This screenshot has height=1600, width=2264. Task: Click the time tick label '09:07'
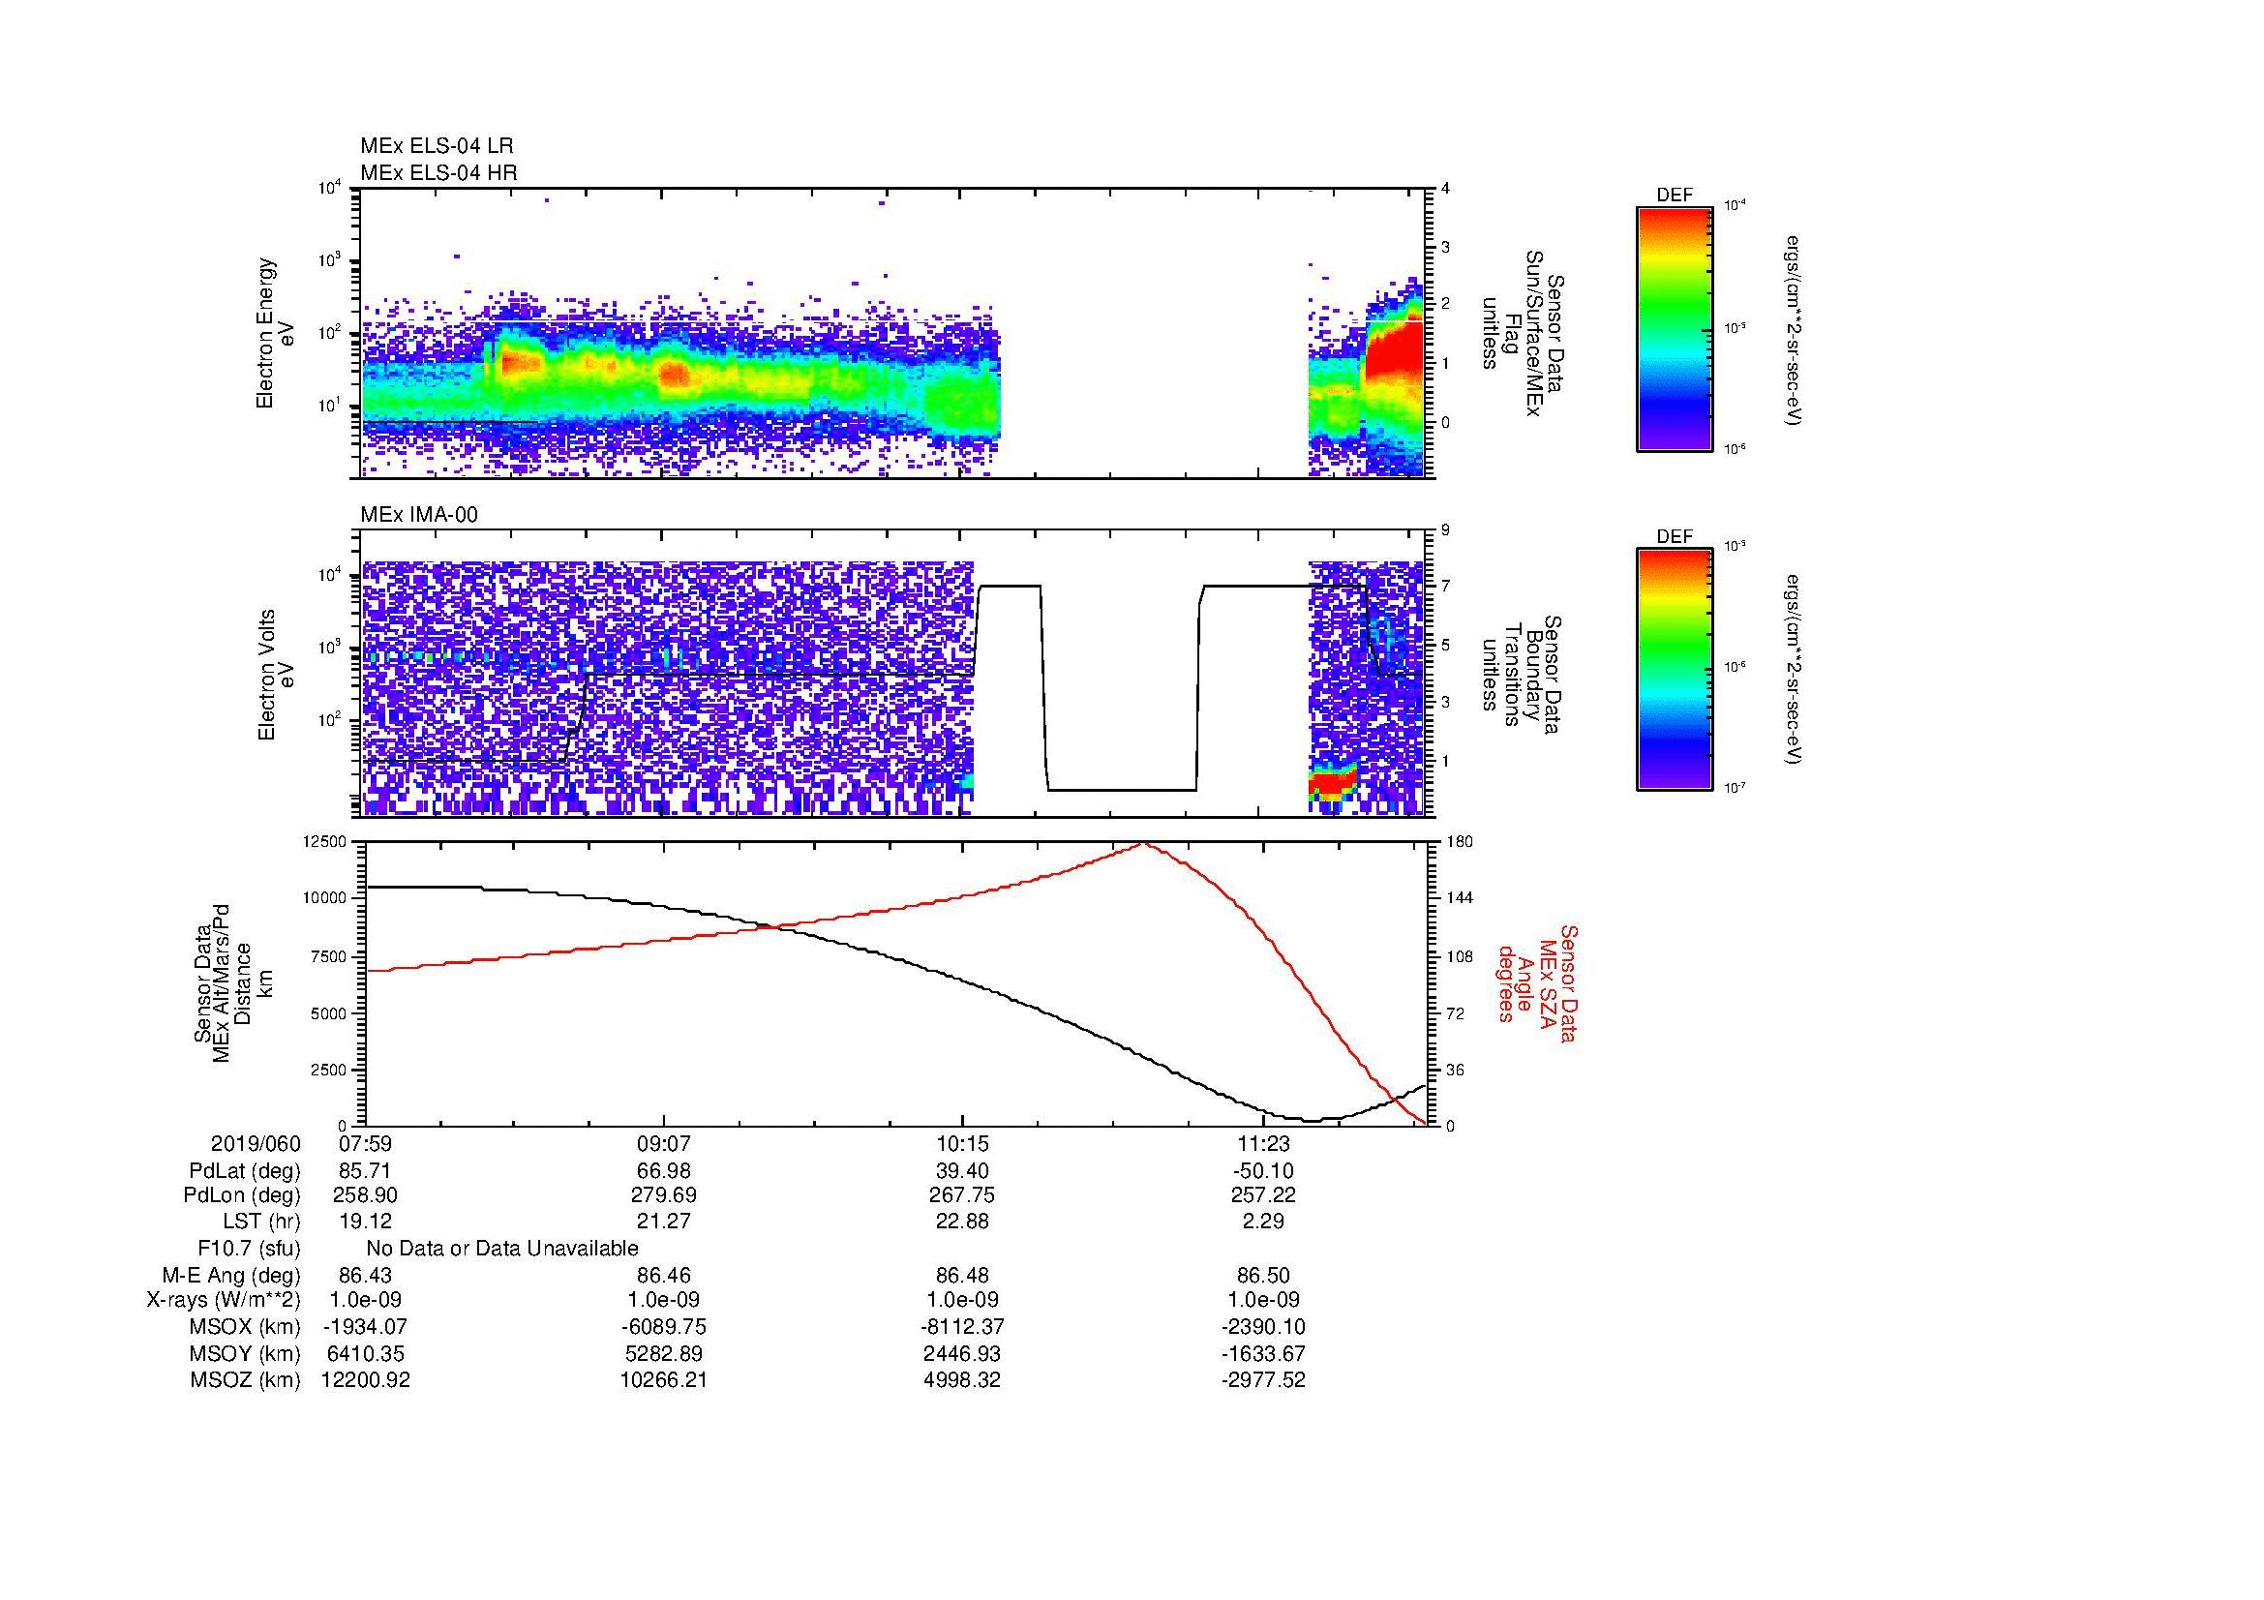665,1144
